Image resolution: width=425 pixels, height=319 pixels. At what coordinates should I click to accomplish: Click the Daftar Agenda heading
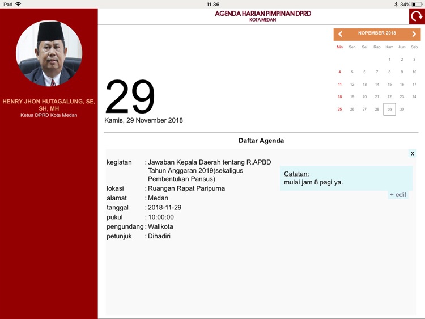[261, 141]
